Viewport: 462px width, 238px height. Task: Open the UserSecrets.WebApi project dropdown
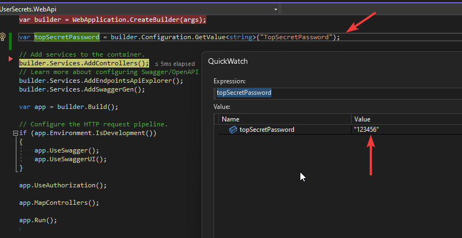(x=275, y=9)
